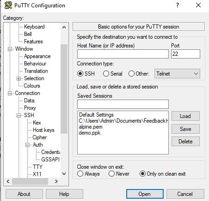The width and height of the screenshot is (209, 201).
Task: Collapse the Connection tree node
Action: 10,93
